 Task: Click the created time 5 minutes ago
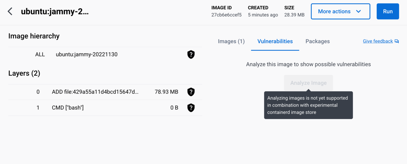tap(263, 15)
